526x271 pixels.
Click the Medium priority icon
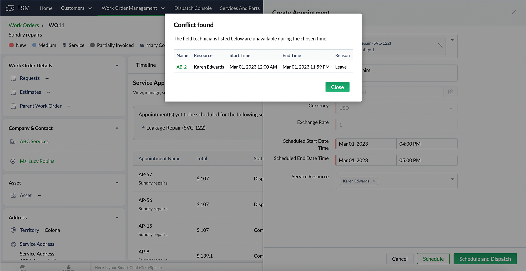(x=34, y=45)
